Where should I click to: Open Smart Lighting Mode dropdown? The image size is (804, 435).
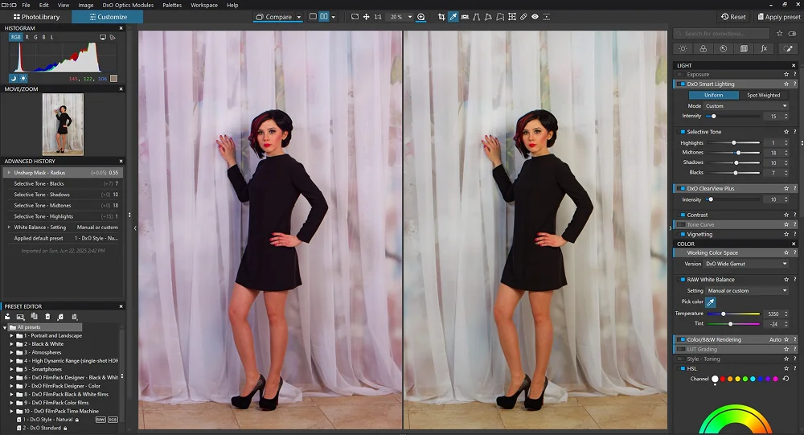pyautogui.click(x=746, y=106)
